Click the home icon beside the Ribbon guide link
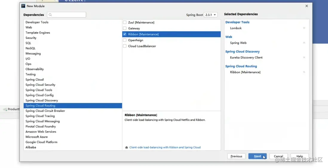The width and height of the screenshot is (328, 168). coord(126,147)
